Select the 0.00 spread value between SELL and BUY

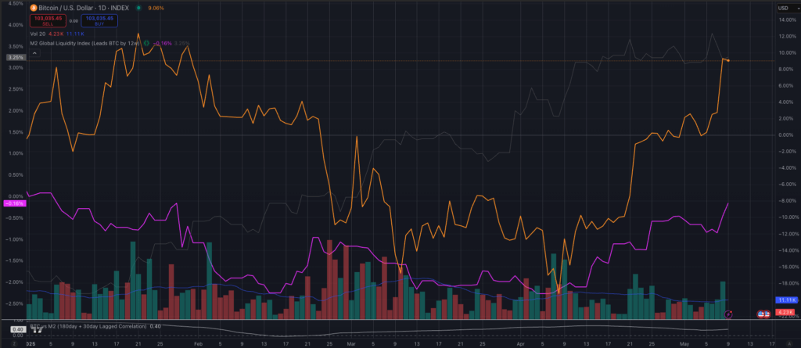tap(73, 21)
